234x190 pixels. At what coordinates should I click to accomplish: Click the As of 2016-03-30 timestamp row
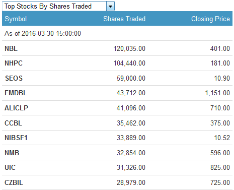pos(117,33)
